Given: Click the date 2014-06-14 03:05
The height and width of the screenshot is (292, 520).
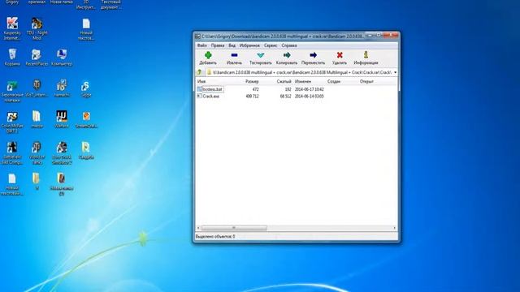Looking at the screenshot, I should click(309, 97).
